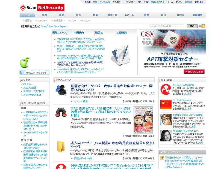Open the 九州大学 grade tampering news link
Image resolution: width=224 pixels, height=169 pixels.
coord(79,64)
